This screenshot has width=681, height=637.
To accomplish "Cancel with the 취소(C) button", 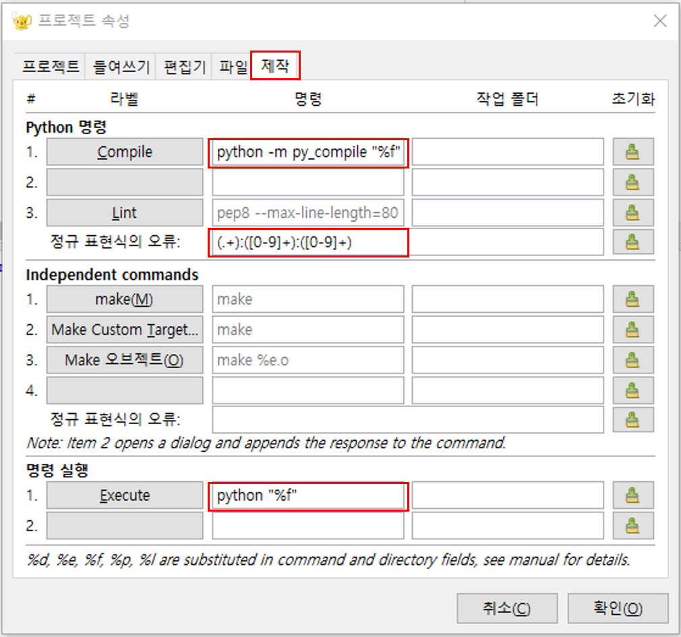I will 507,608.
